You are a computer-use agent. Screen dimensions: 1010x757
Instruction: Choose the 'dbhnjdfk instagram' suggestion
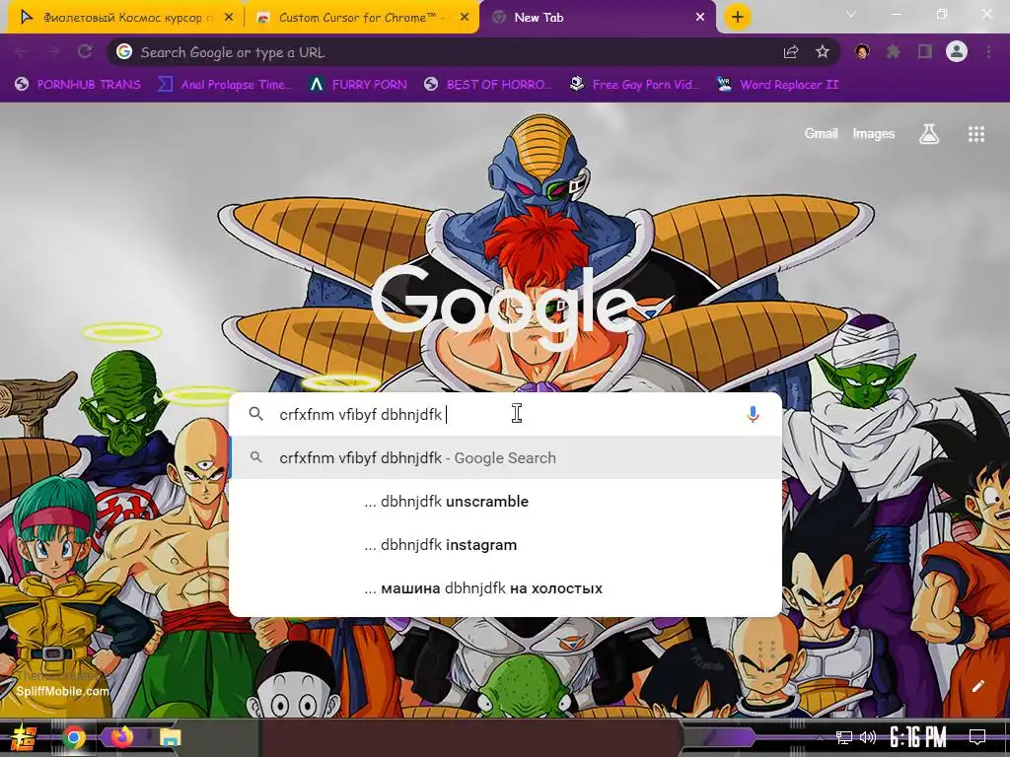[x=506, y=544]
